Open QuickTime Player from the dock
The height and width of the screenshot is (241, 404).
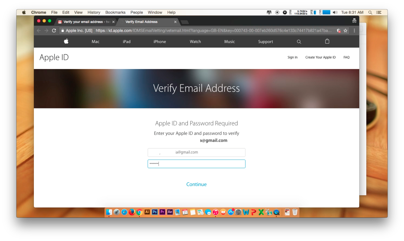point(276,212)
